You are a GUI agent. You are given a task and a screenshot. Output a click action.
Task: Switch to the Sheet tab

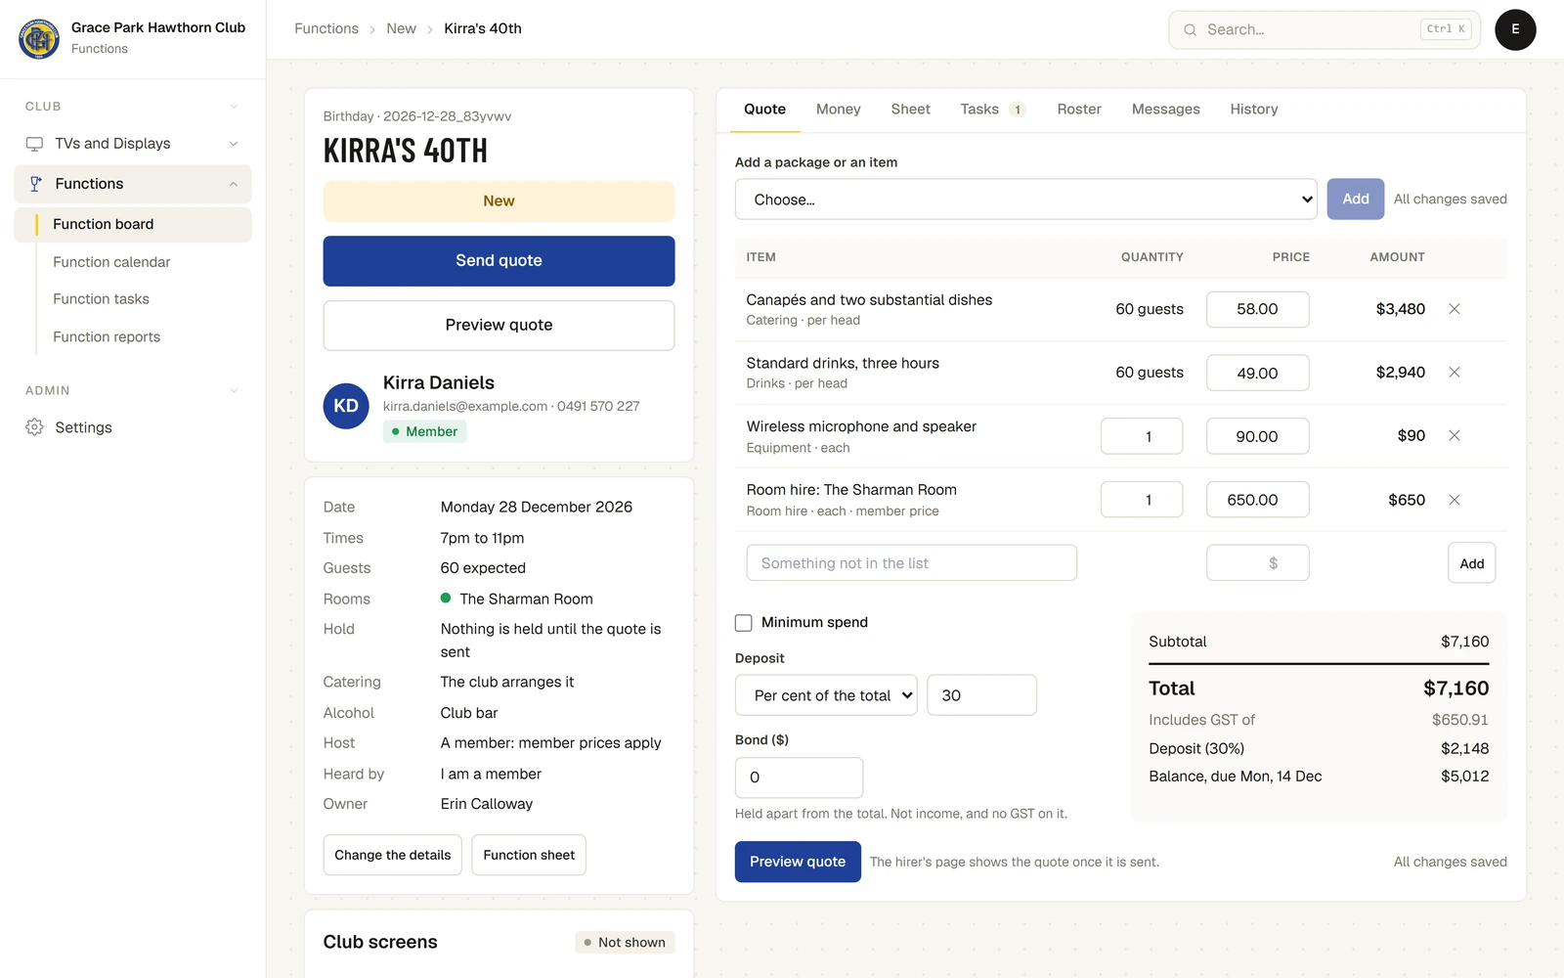point(910,110)
